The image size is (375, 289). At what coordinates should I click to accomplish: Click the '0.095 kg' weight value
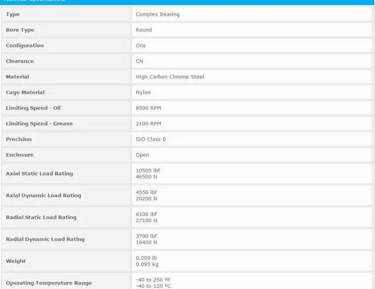point(146,264)
